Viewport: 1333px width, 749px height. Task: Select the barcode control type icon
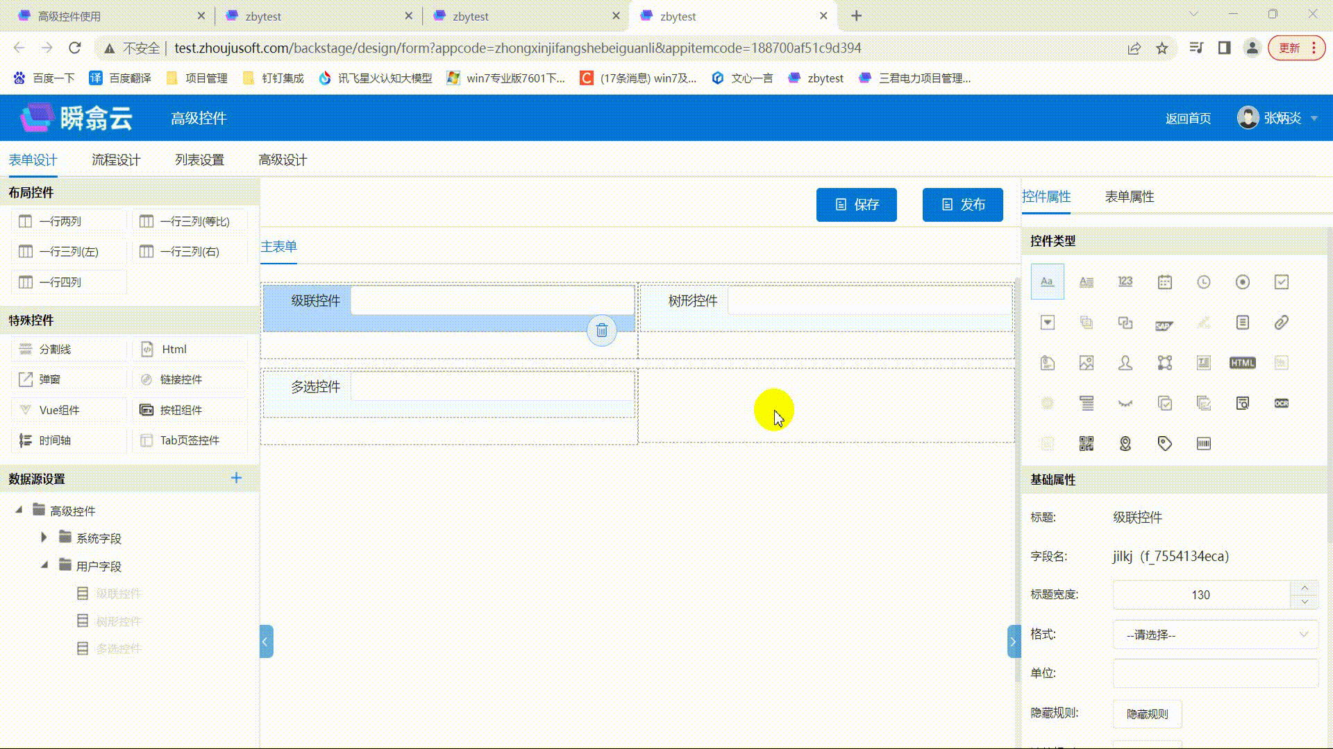pos(1203,443)
